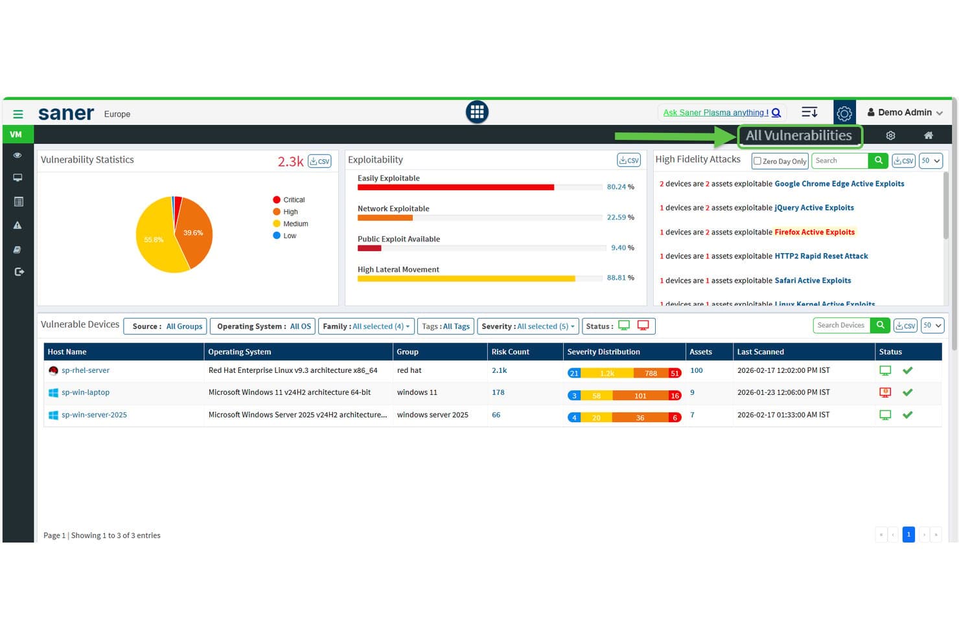
Task: Open the app launcher grid icon
Action: (x=477, y=112)
